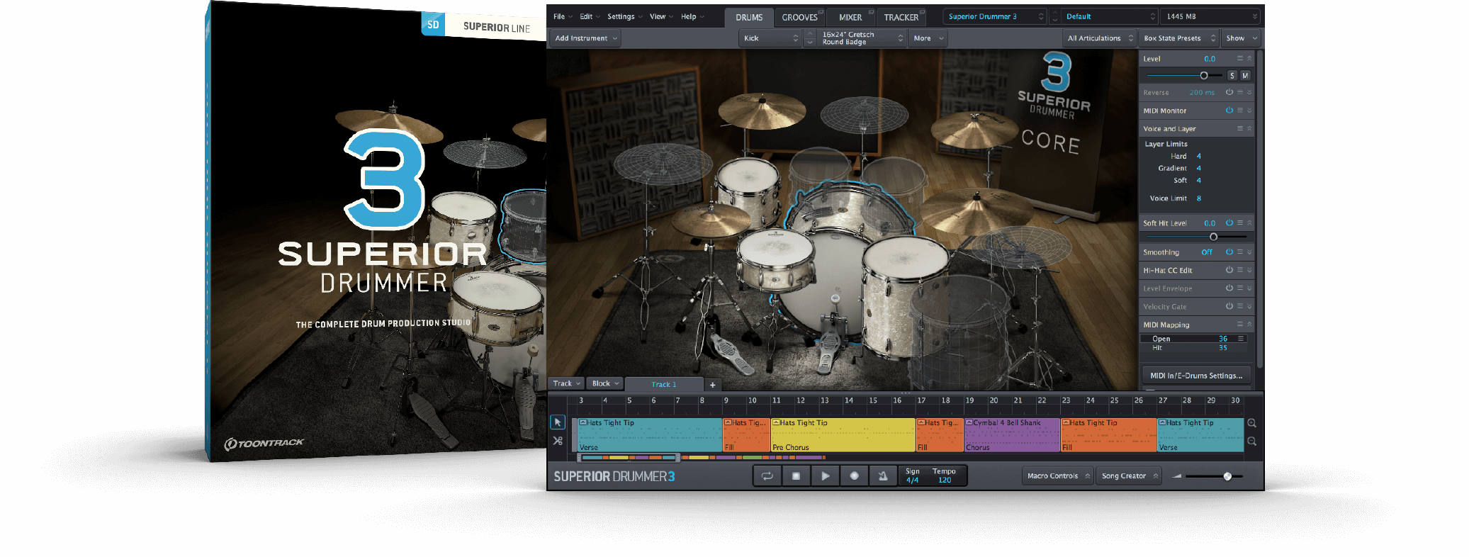Viewport: 1469px width, 557px height.
Task: Add a new track with the plus button
Action: [713, 385]
